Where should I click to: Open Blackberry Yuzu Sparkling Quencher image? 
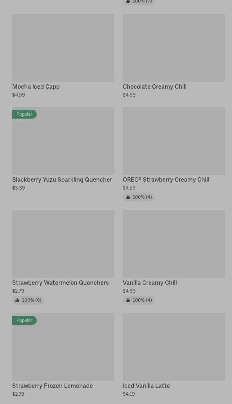coord(63,144)
